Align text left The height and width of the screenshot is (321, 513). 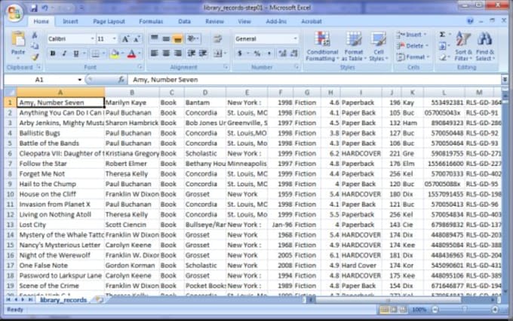click(155, 53)
